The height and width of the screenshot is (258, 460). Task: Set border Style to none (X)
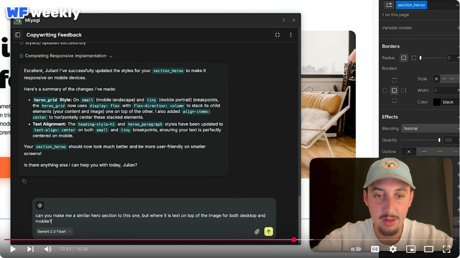tap(437, 79)
